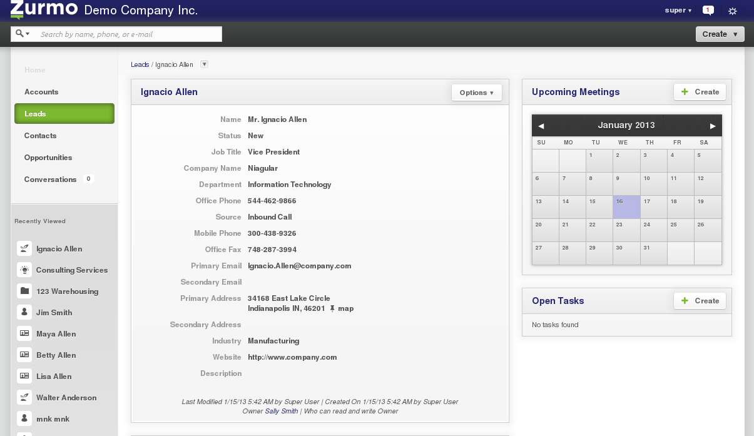Go to previous month in calendar

click(541, 126)
